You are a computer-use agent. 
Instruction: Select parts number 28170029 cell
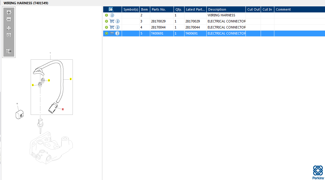162,21
